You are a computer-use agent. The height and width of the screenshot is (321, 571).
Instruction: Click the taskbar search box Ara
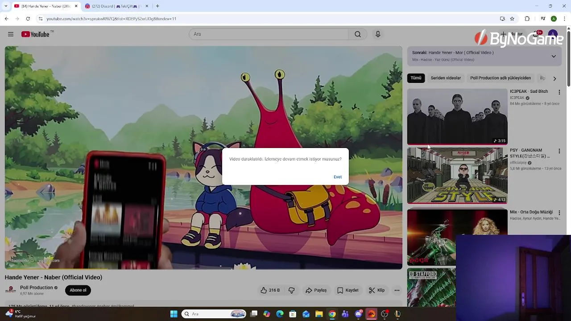(x=215, y=314)
